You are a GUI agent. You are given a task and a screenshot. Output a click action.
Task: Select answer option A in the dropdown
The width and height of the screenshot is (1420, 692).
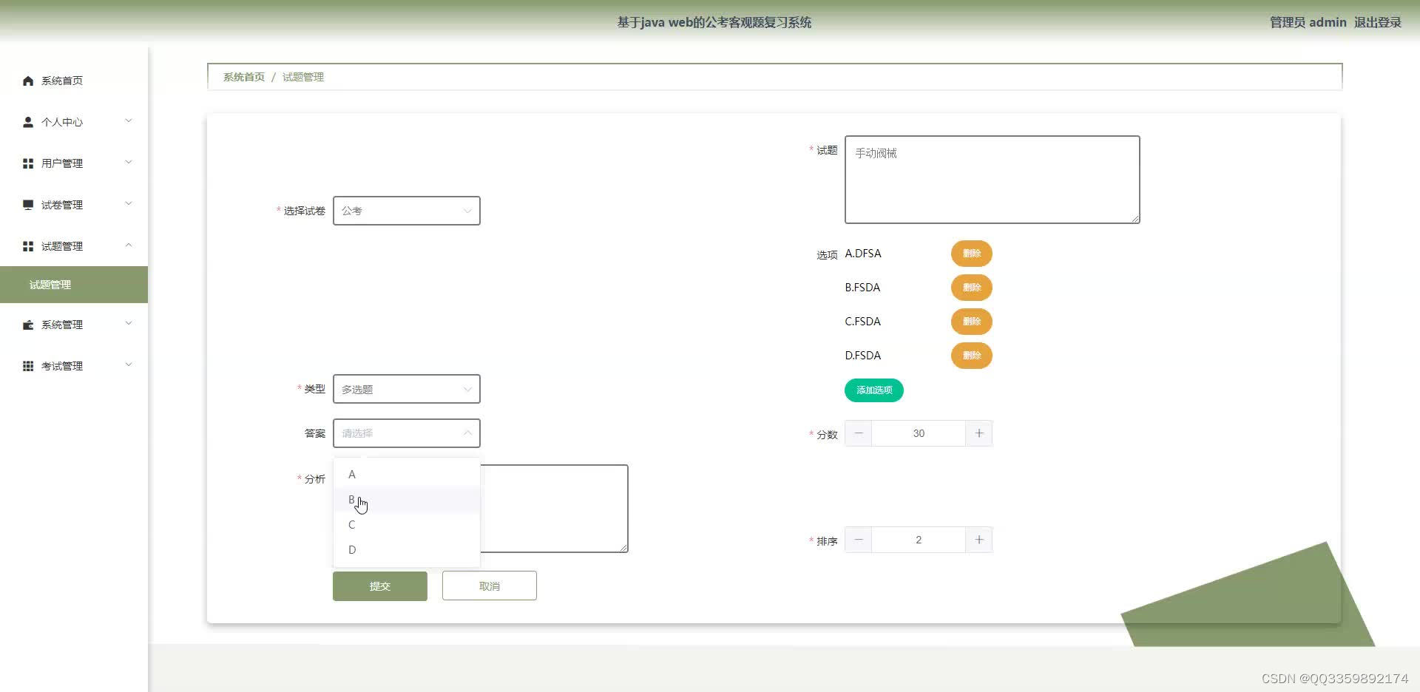pos(407,475)
